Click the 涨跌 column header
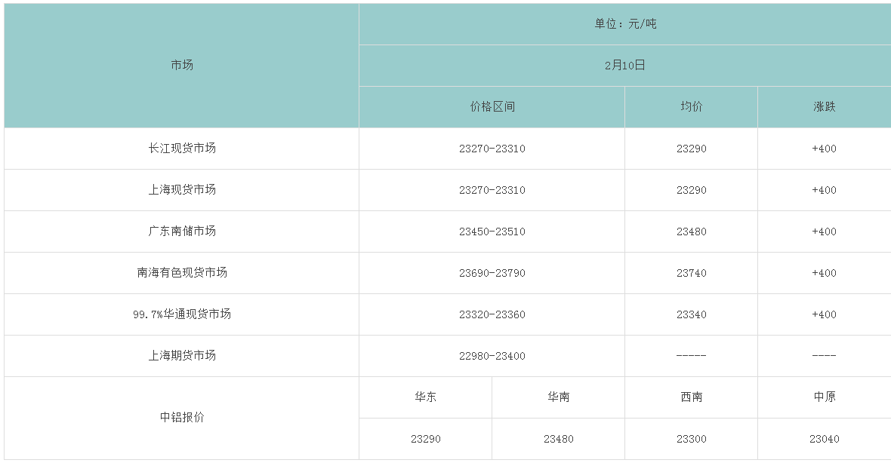 click(825, 107)
